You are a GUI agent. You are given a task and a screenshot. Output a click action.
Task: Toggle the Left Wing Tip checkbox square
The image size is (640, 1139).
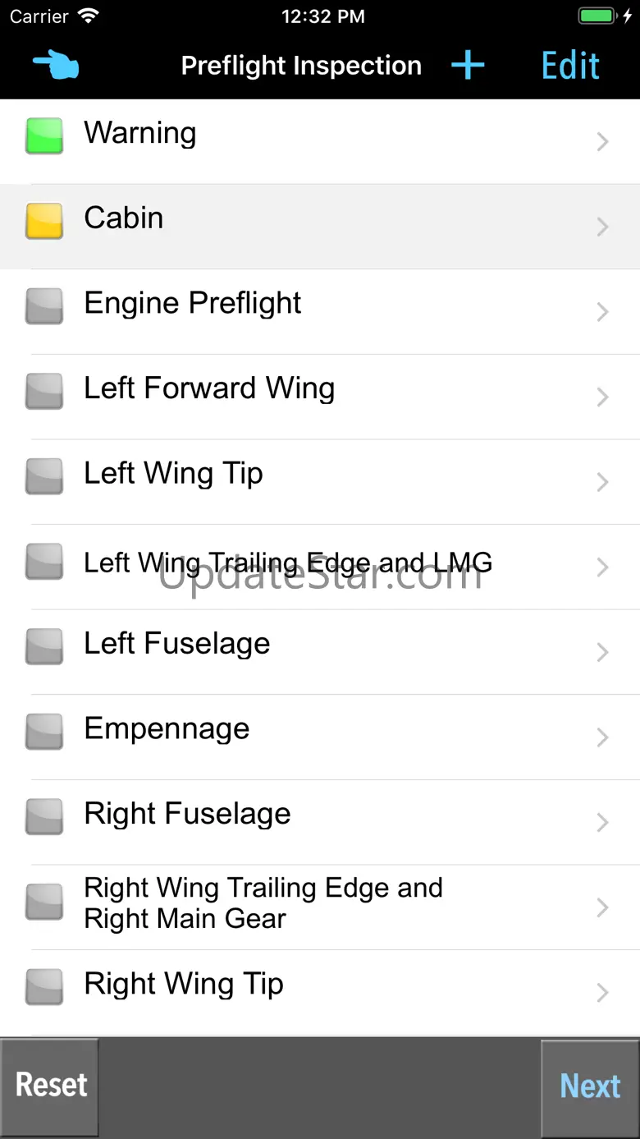(44, 476)
